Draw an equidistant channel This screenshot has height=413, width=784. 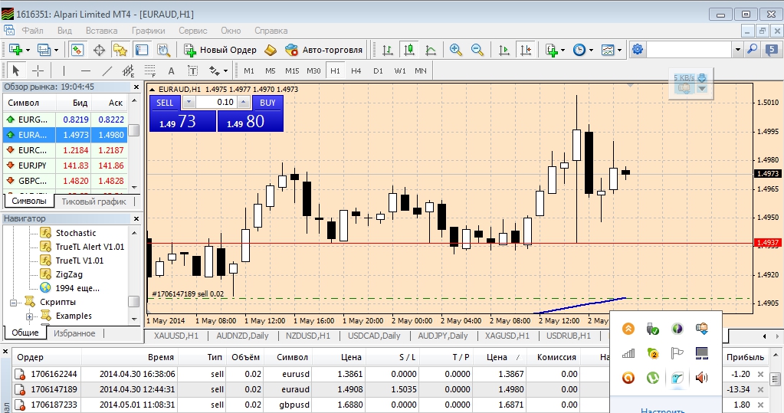tap(129, 71)
